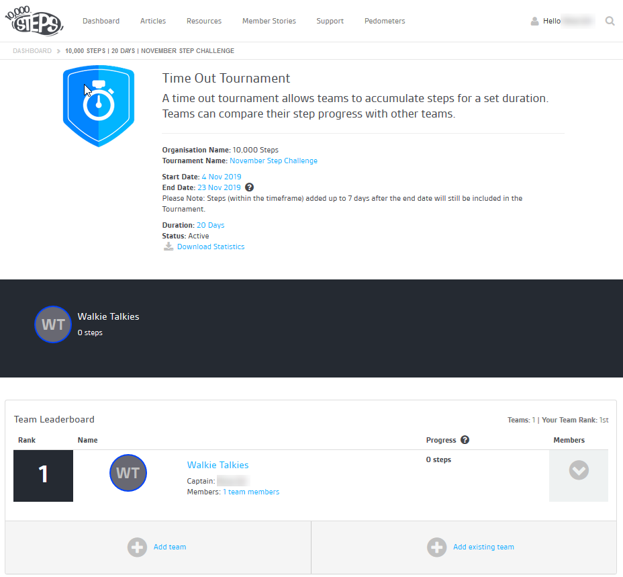Click the help icon next to Progress

465,440
